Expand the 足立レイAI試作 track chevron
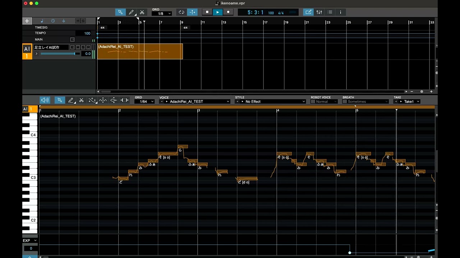Image resolution: width=460 pixels, height=258 pixels. tap(36, 54)
